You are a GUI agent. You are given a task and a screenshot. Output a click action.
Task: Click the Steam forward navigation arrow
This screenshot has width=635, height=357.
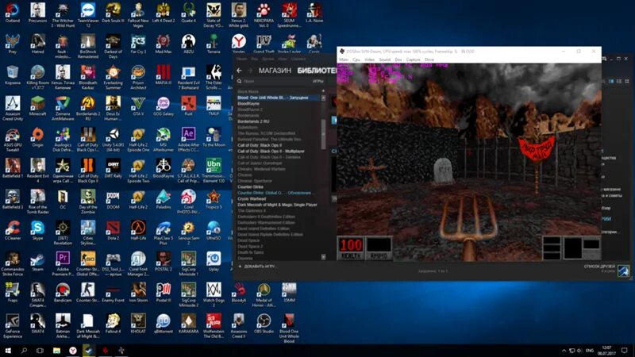(249, 71)
